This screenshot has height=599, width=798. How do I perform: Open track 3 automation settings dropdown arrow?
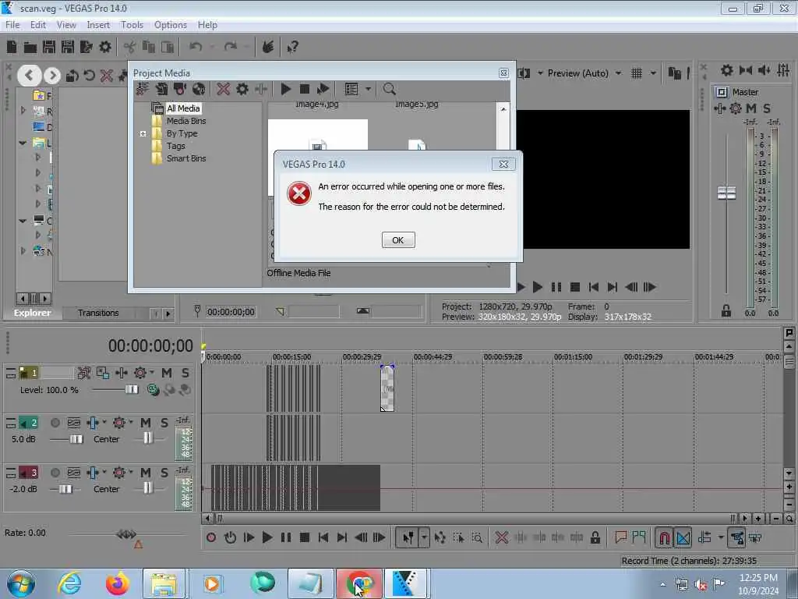tap(131, 472)
